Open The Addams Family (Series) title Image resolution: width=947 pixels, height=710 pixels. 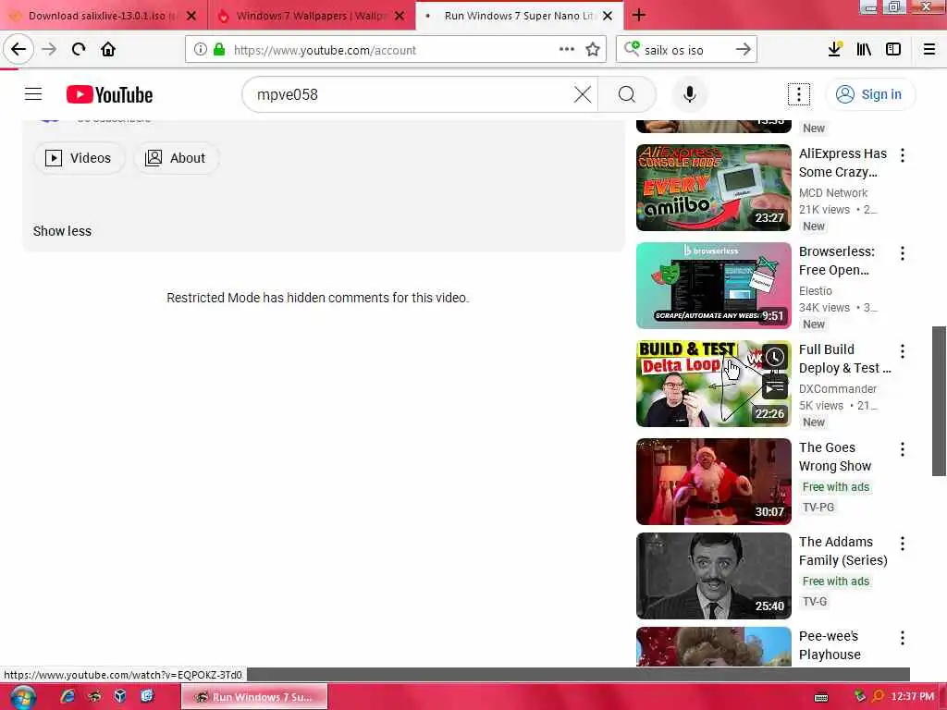[843, 551]
